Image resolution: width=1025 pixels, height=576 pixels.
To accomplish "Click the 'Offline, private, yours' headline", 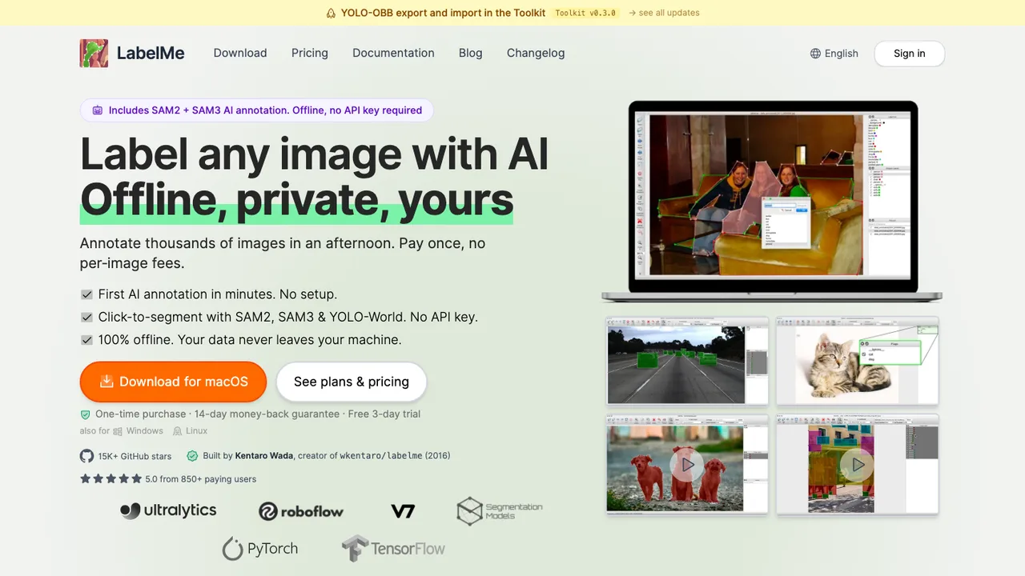I will (296, 199).
